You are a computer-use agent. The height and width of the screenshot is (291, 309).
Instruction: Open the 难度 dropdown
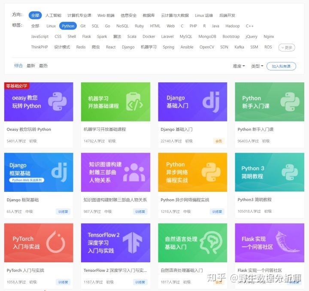tap(239, 66)
